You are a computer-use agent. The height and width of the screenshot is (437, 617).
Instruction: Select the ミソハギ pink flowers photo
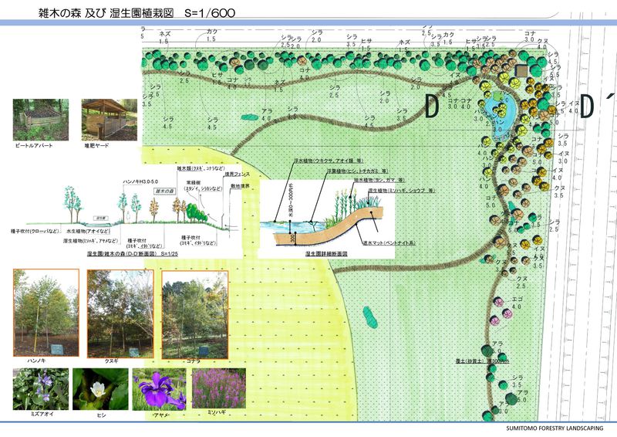219,388
